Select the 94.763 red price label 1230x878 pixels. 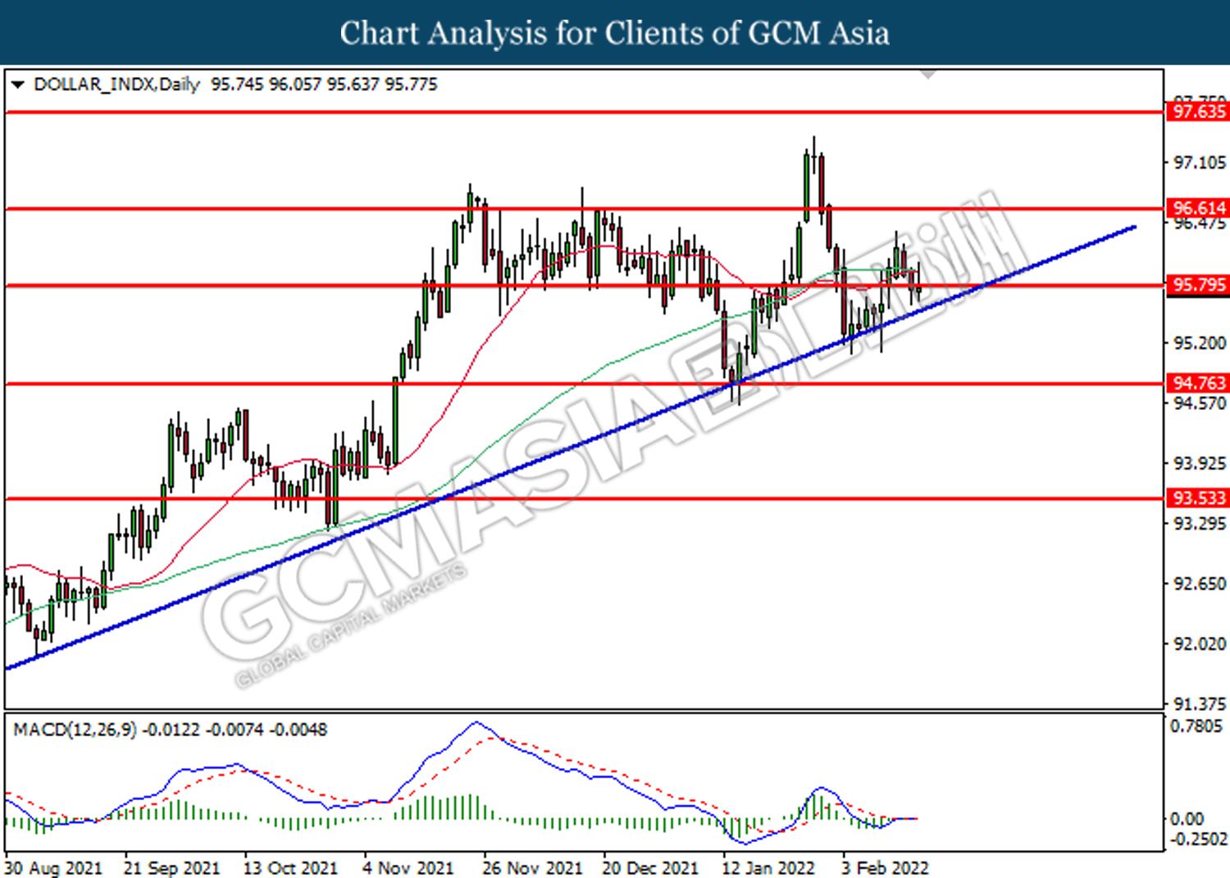coord(1198,384)
